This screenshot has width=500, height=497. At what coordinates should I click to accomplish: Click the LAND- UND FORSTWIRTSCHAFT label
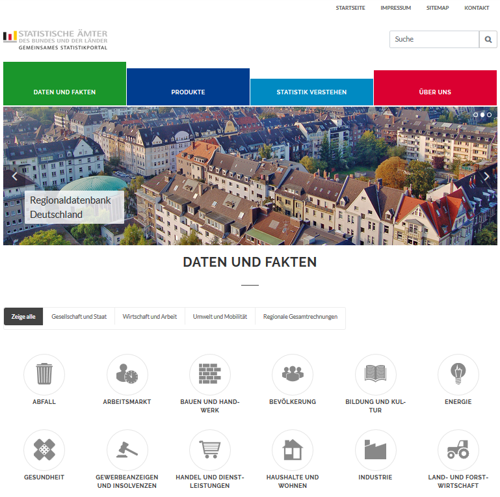tap(458, 481)
